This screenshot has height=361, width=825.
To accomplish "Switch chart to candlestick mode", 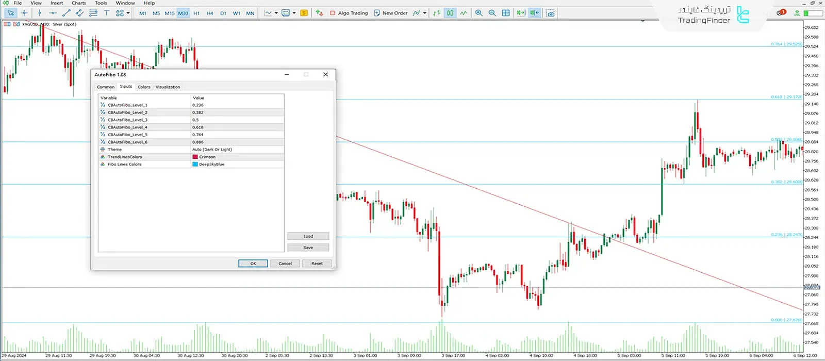I will [x=450, y=13].
